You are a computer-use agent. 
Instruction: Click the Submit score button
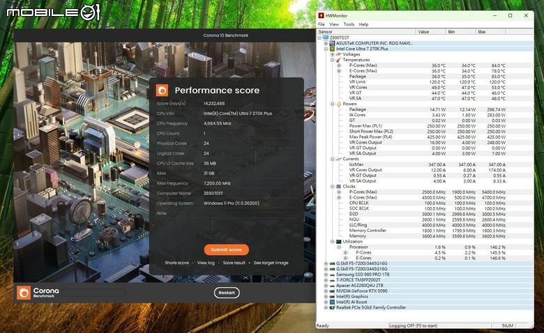(226, 249)
